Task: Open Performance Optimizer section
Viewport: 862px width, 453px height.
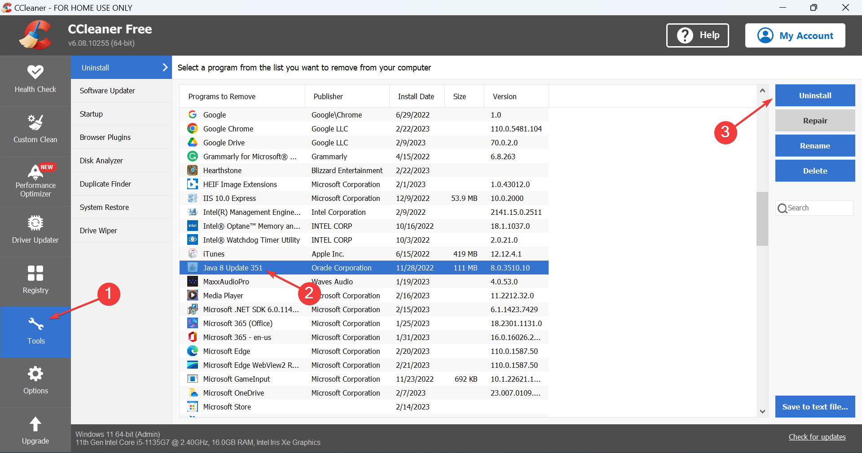Action: tap(35, 181)
